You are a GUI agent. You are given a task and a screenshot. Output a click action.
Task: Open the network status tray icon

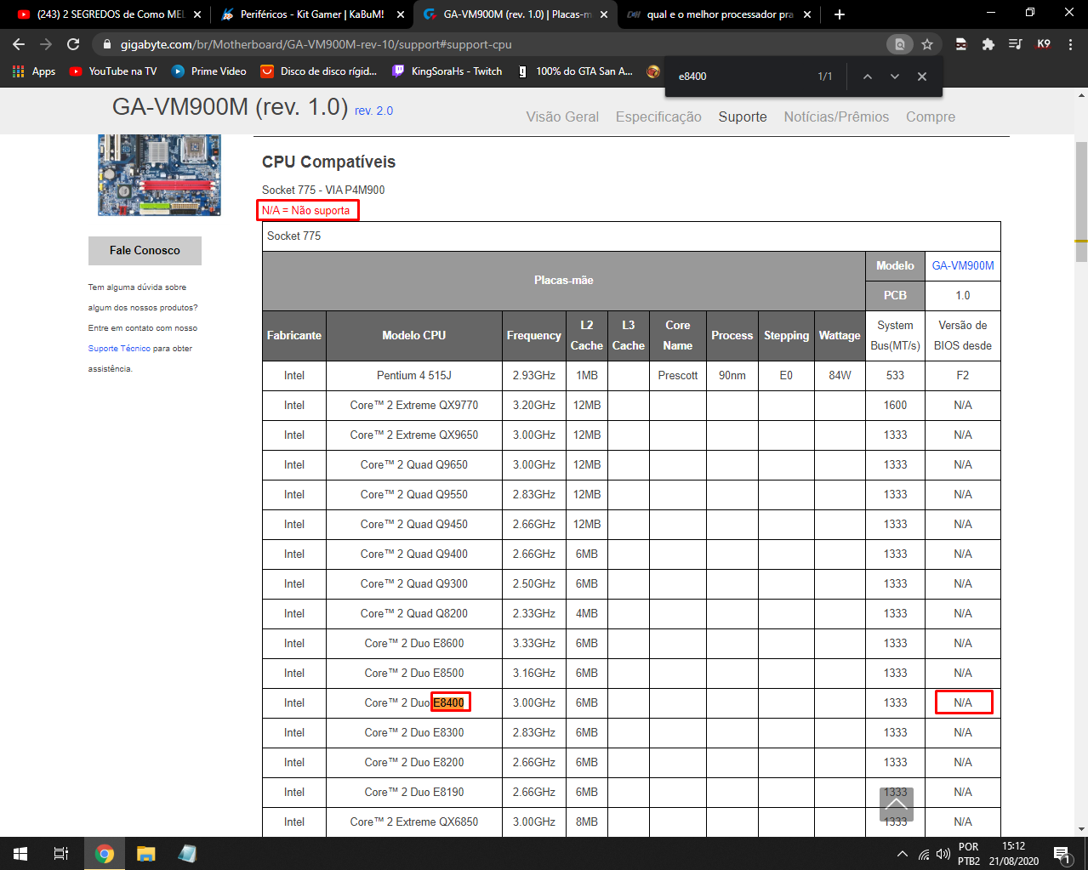(924, 854)
